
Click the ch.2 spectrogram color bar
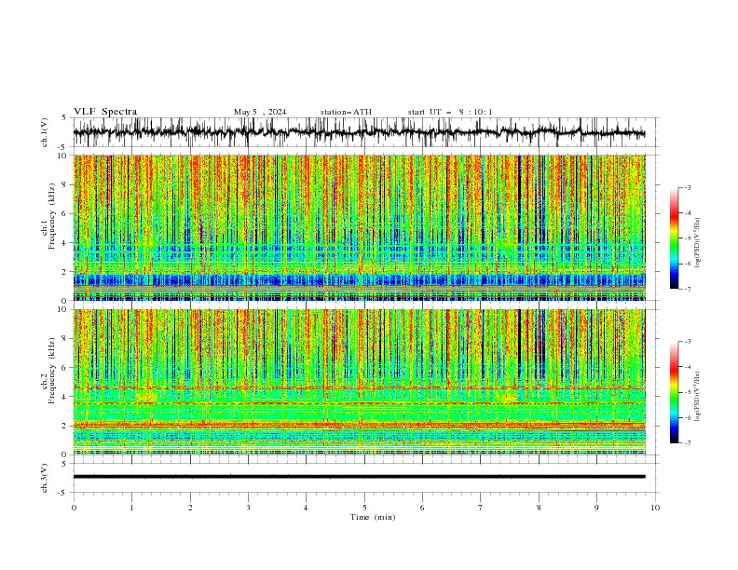(674, 392)
